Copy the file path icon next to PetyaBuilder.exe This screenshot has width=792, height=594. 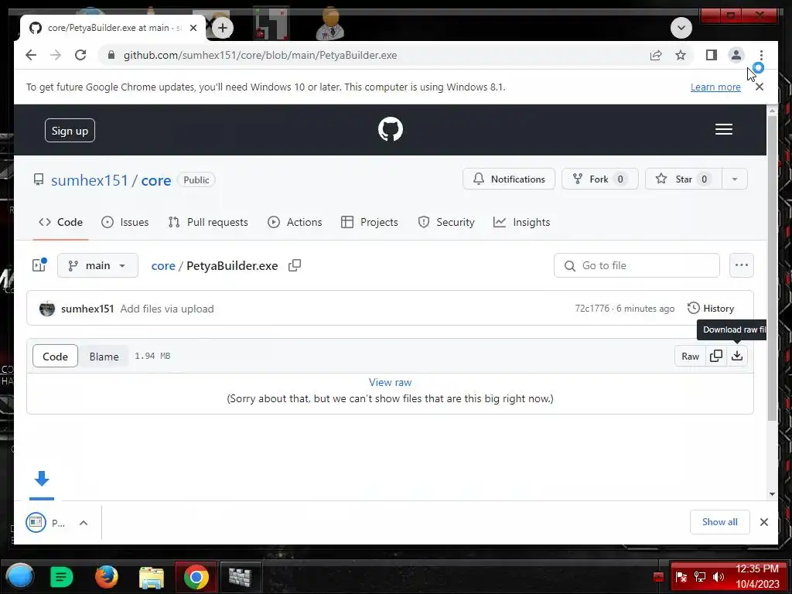click(295, 266)
